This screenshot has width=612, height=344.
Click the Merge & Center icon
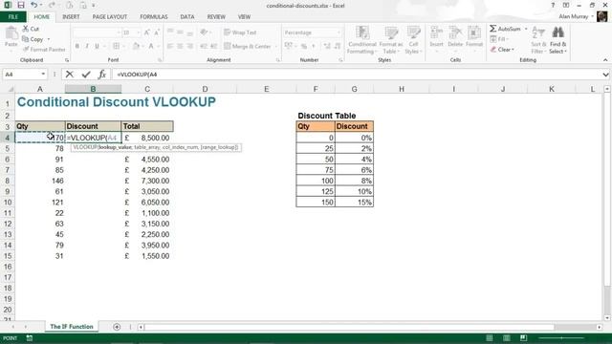[228, 46]
